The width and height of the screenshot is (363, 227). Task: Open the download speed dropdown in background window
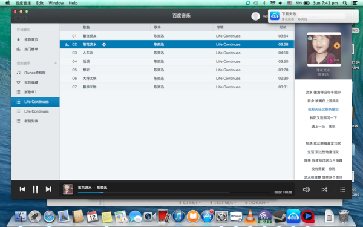pyautogui.click(x=189, y=203)
